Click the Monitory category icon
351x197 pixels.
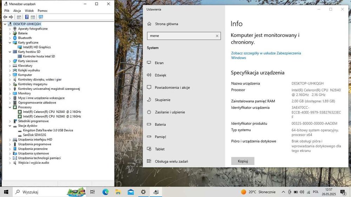[x=15, y=94]
